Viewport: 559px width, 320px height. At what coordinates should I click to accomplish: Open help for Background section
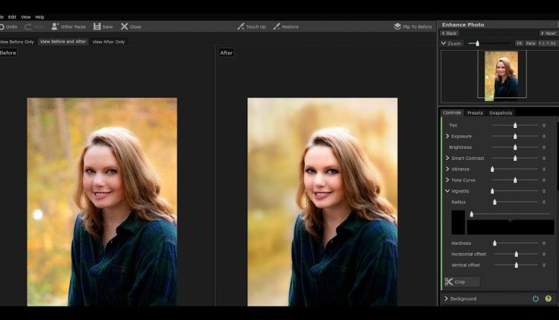549,298
